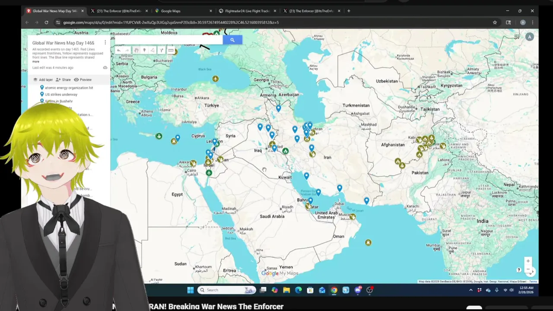Open the Chrome three-dot menu
Screen dimensions: 553x311
[x=532, y=22]
